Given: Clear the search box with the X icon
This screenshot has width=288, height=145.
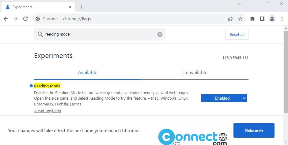Looking at the screenshot, I should tap(160, 34).
